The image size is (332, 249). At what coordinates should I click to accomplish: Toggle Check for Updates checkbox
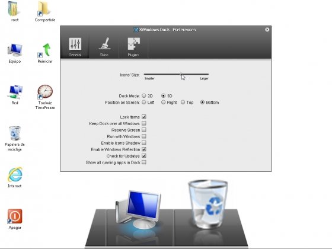point(144,156)
